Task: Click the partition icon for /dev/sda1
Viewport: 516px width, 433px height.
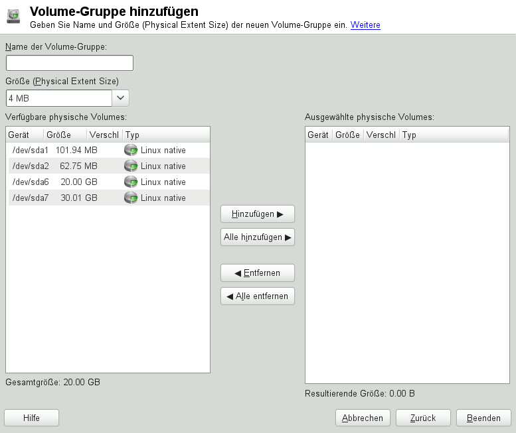Action: click(131, 150)
